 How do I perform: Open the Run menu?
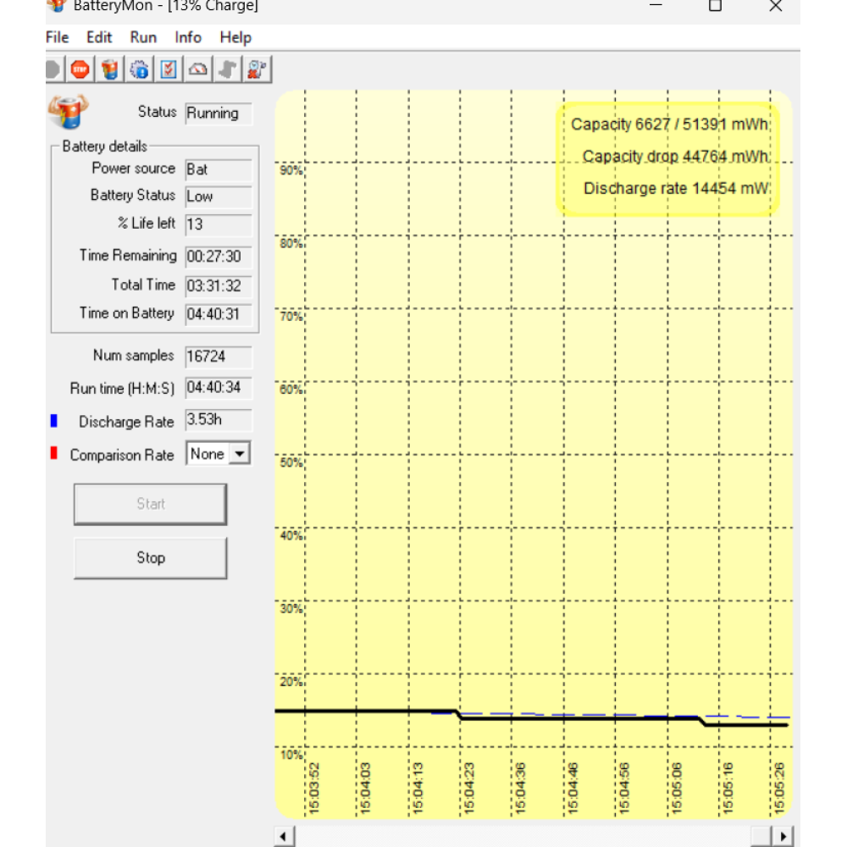[x=143, y=37]
